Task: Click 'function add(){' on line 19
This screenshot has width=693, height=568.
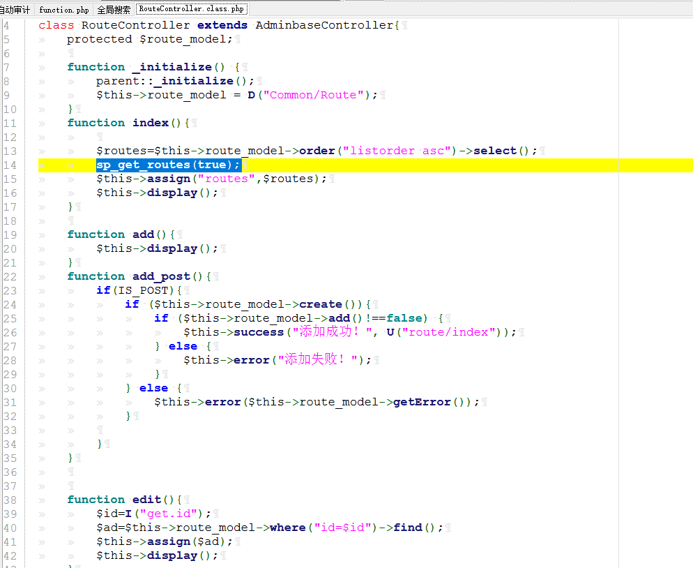Action: [121, 234]
